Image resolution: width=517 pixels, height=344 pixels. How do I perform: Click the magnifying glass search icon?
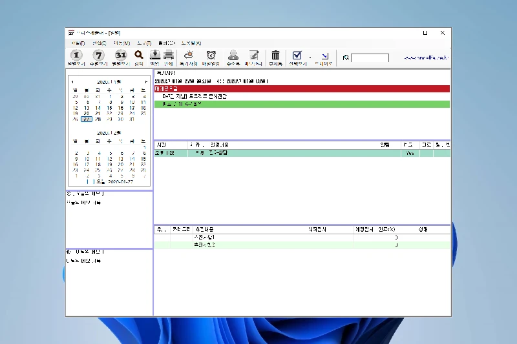(x=138, y=56)
